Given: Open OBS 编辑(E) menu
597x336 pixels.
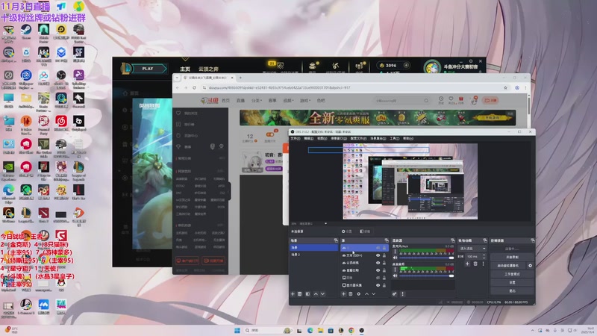Looking at the screenshot, I should pos(308,139).
